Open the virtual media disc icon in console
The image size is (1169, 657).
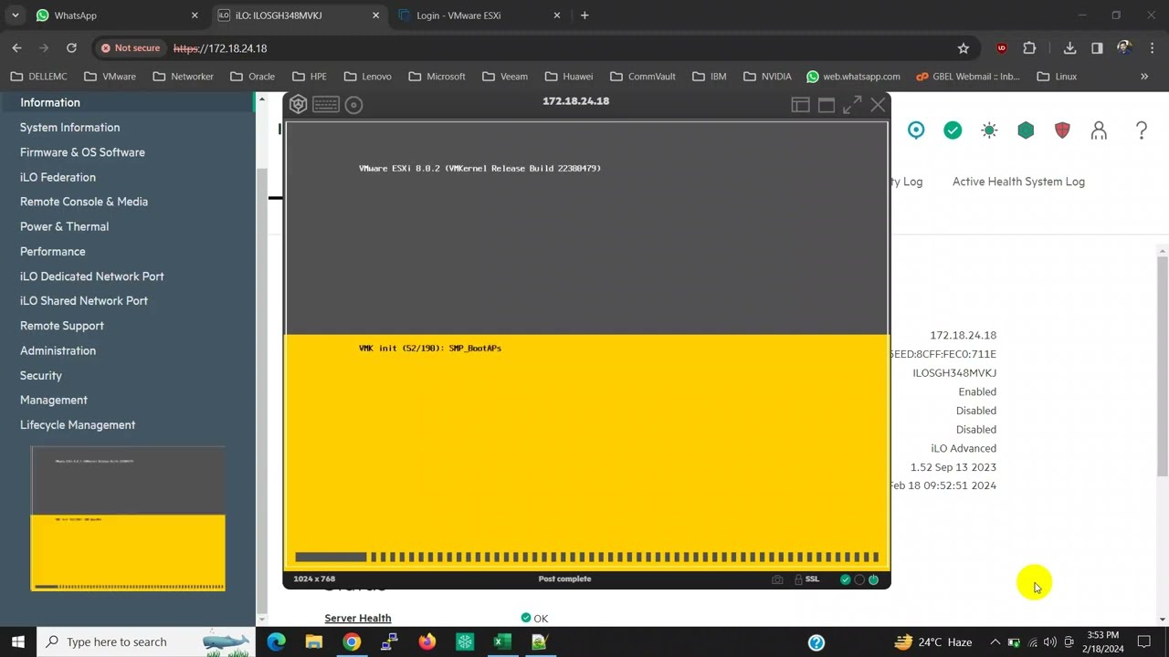point(353,105)
